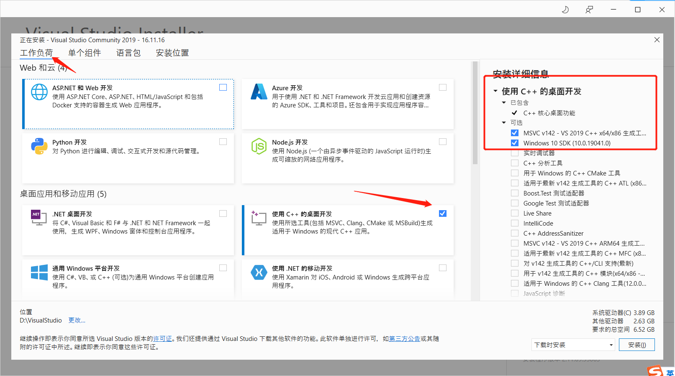Click the Python workload icon
Viewport: 675px width, 376px height.
pos(39,146)
